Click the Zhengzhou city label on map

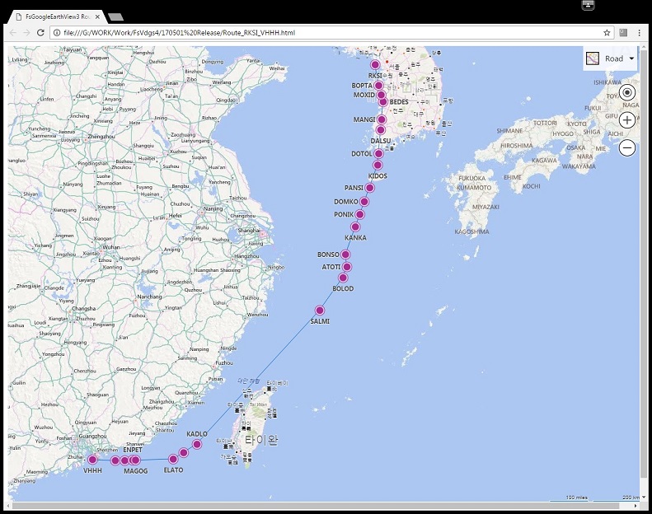click(101, 137)
